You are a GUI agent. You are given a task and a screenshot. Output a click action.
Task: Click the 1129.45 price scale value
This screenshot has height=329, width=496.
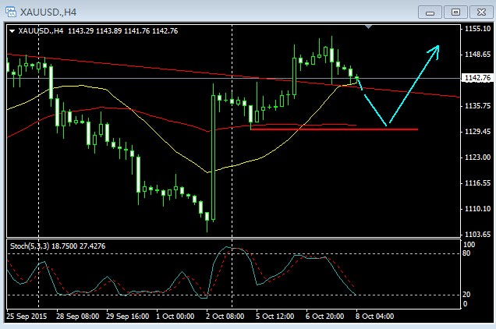point(477,131)
